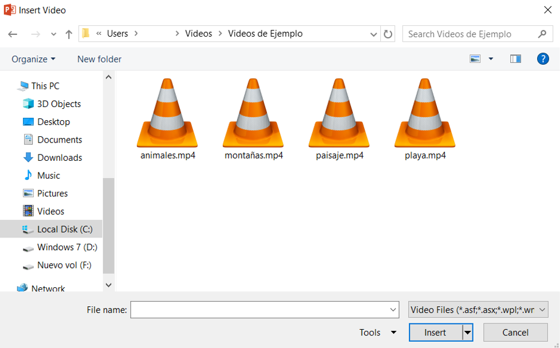Expand the chevron after Users in path
This screenshot has width=560, height=348.
click(x=136, y=34)
